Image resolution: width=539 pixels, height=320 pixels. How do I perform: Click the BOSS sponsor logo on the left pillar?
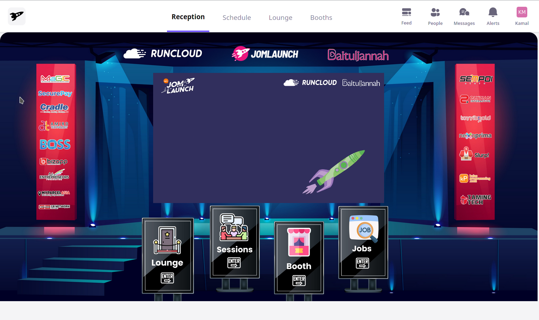[55, 144]
